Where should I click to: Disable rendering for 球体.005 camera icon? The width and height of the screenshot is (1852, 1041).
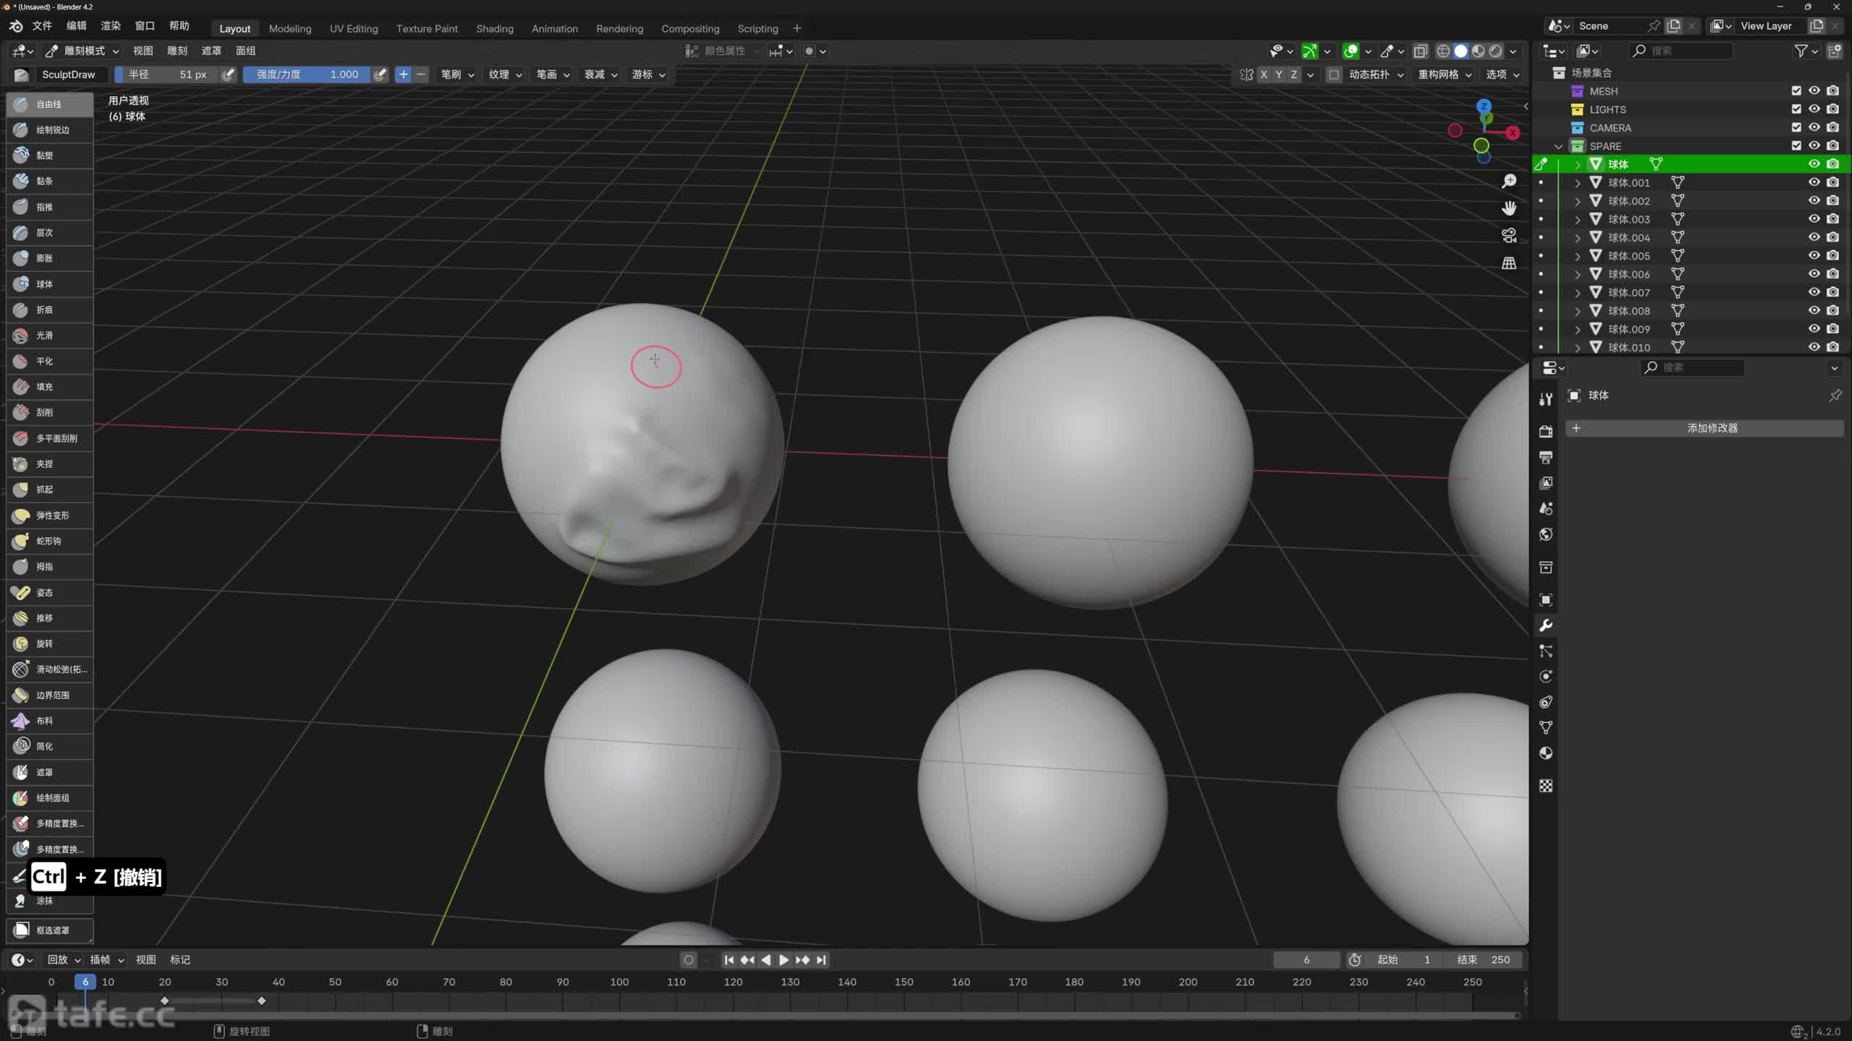click(x=1832, y=255)
